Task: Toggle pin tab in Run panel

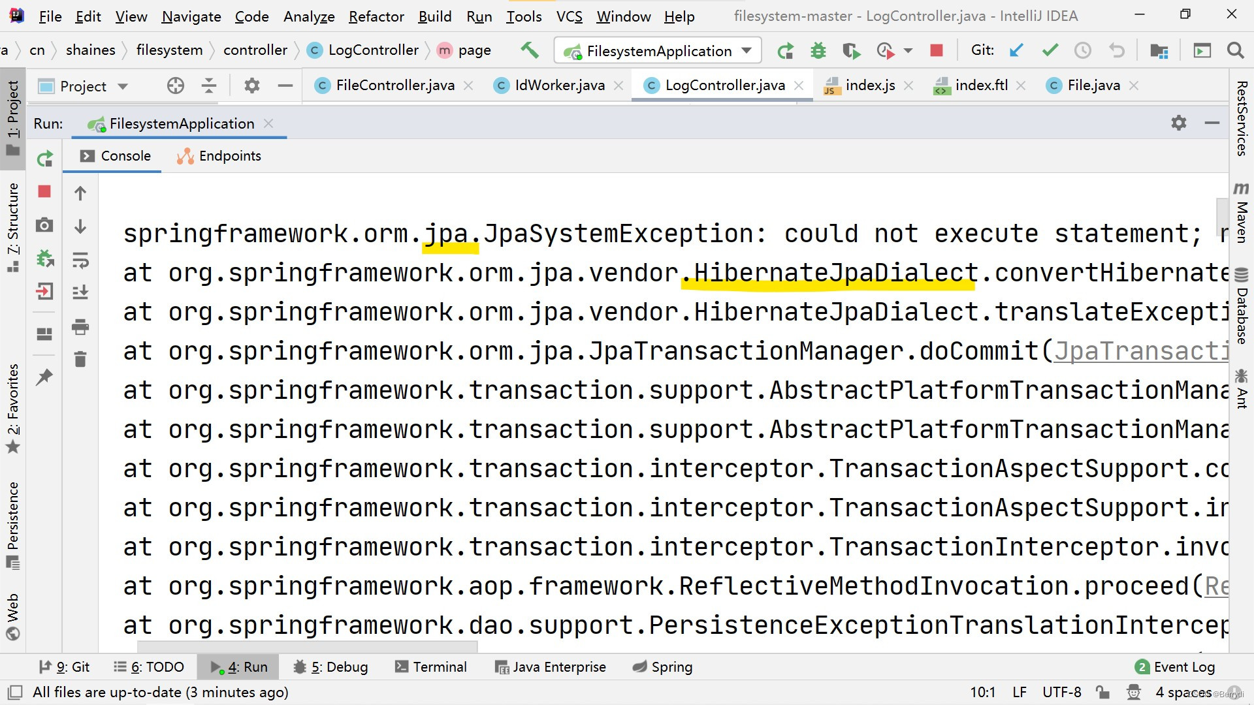Action: pyautogui.click(x=44, y=377)
